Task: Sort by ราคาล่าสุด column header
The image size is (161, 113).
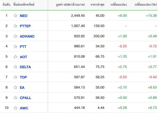Action: 97,5
